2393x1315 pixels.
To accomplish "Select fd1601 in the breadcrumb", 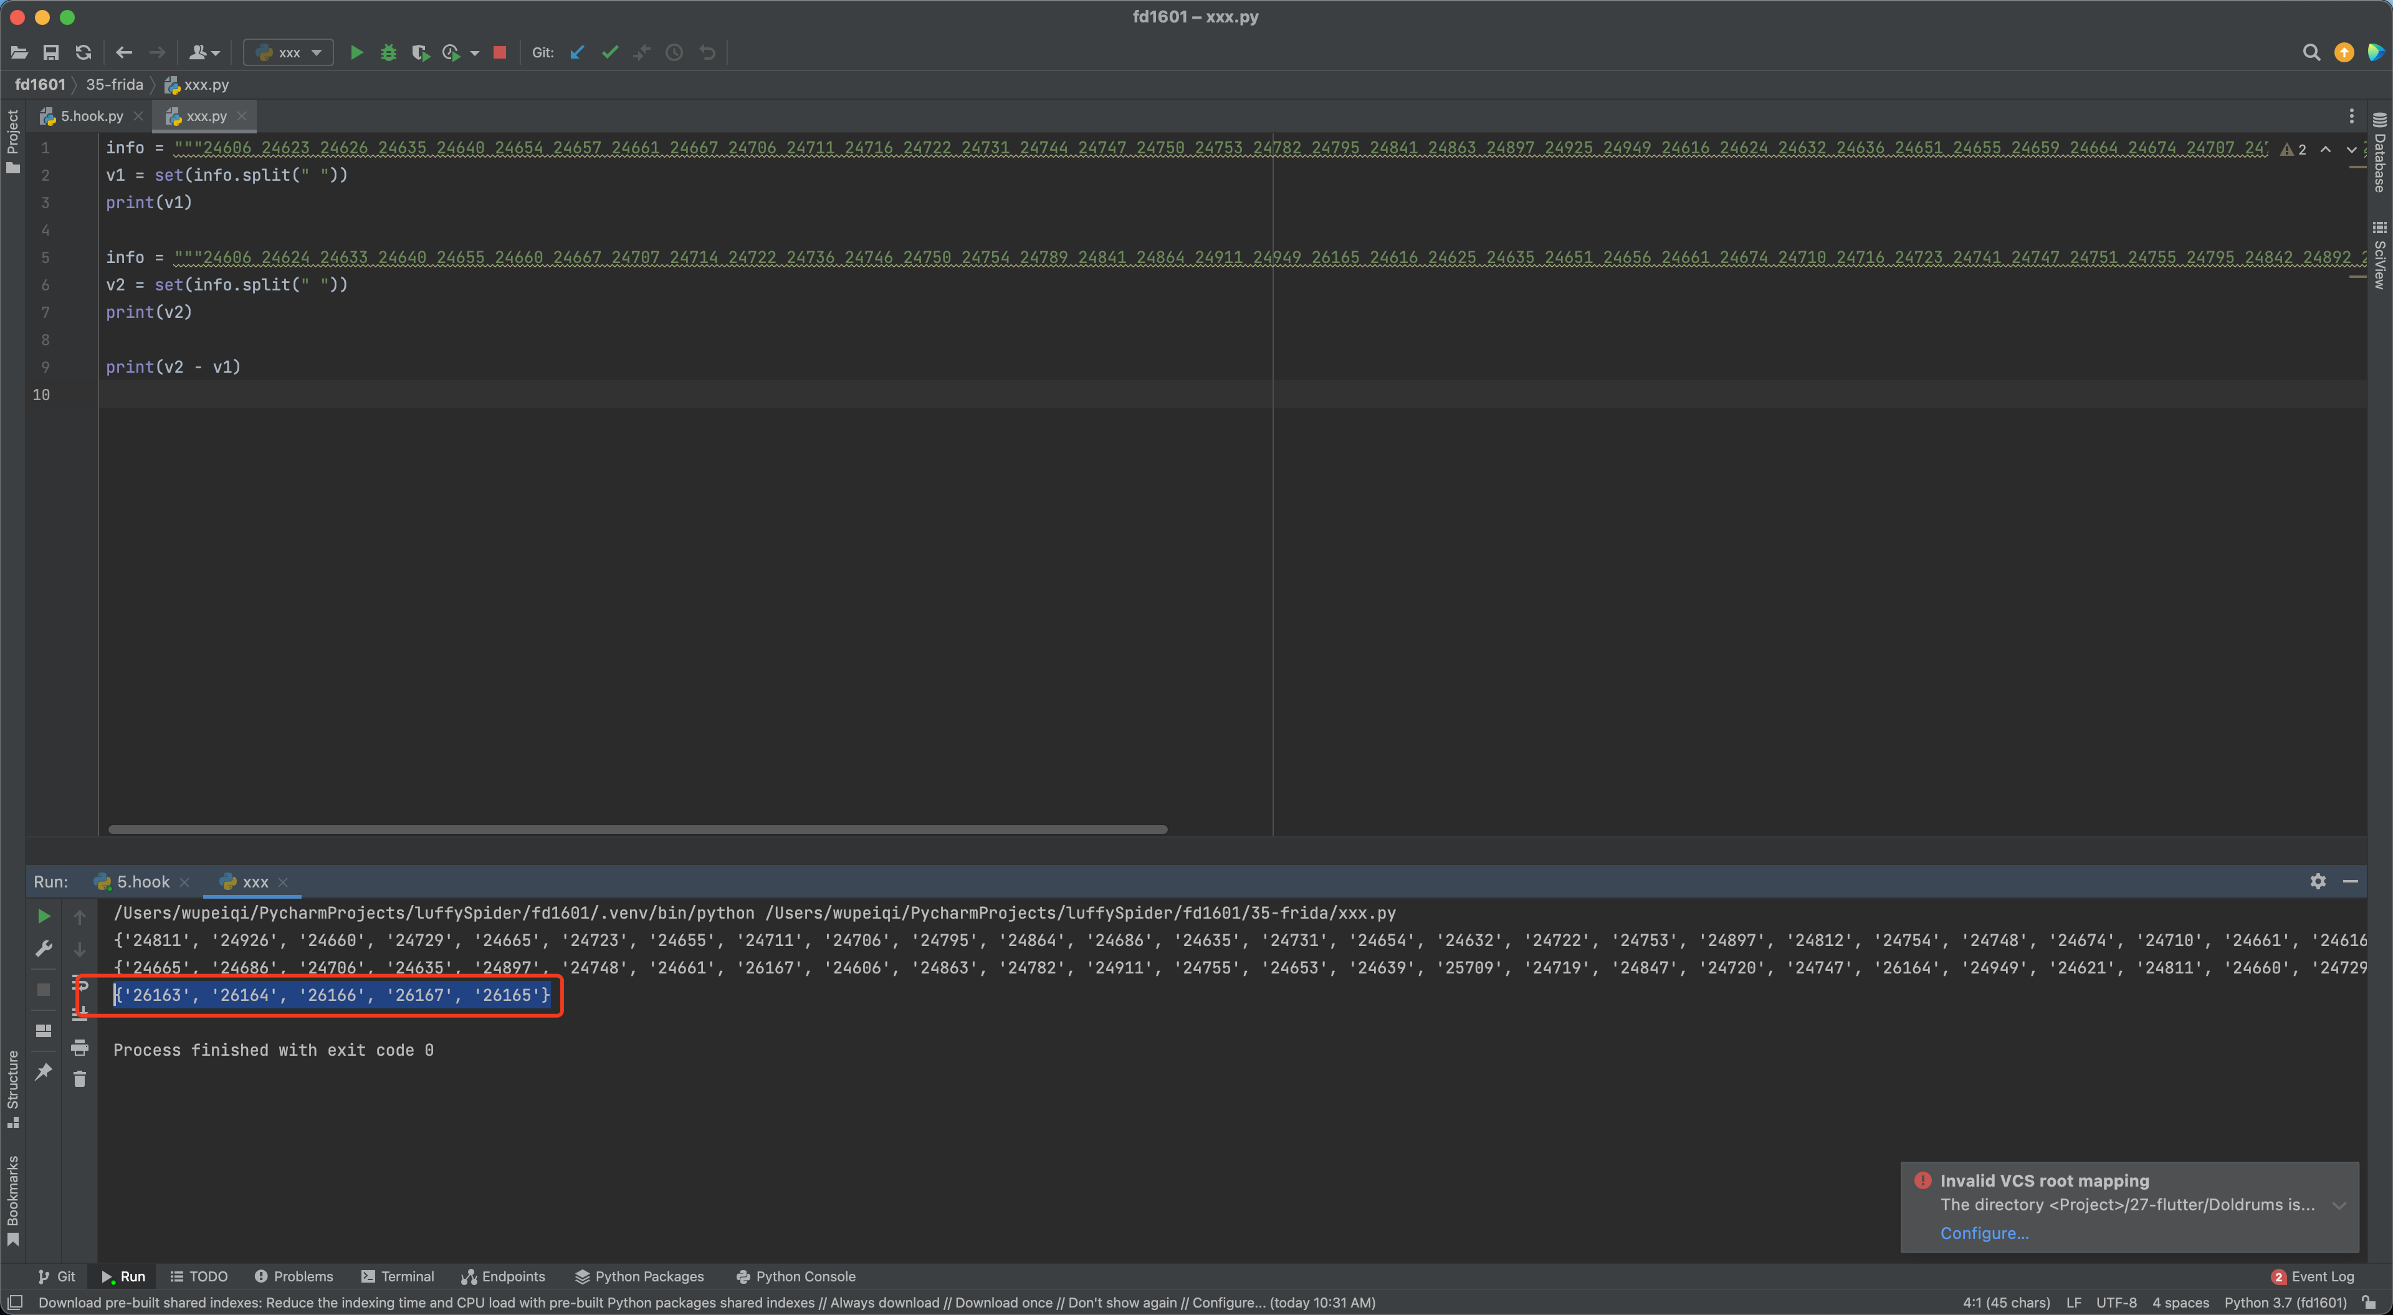I will coord(40,85).
